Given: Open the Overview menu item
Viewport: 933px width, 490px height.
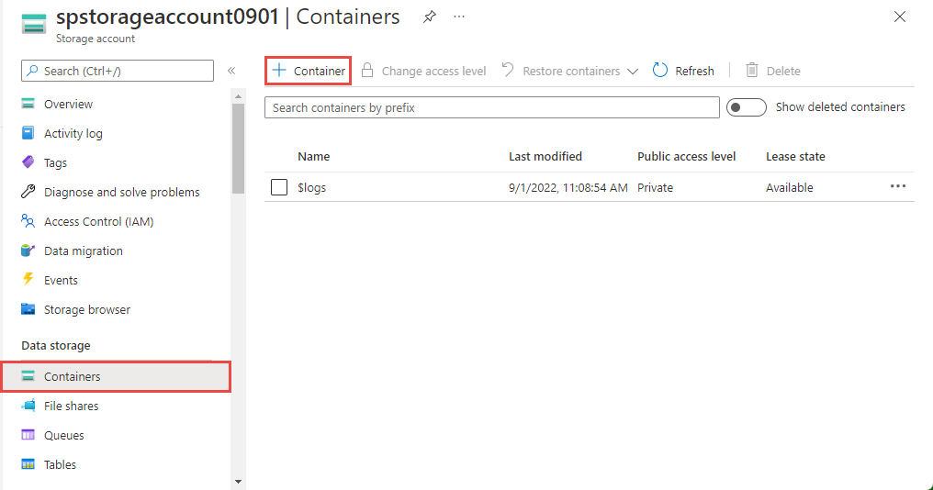Looking at the screenshot, I should [x=68, y=104].
